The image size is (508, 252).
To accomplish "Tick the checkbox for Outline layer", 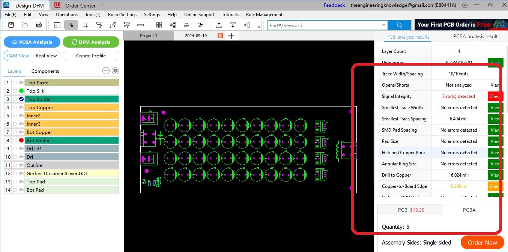I will coord(15,165).
